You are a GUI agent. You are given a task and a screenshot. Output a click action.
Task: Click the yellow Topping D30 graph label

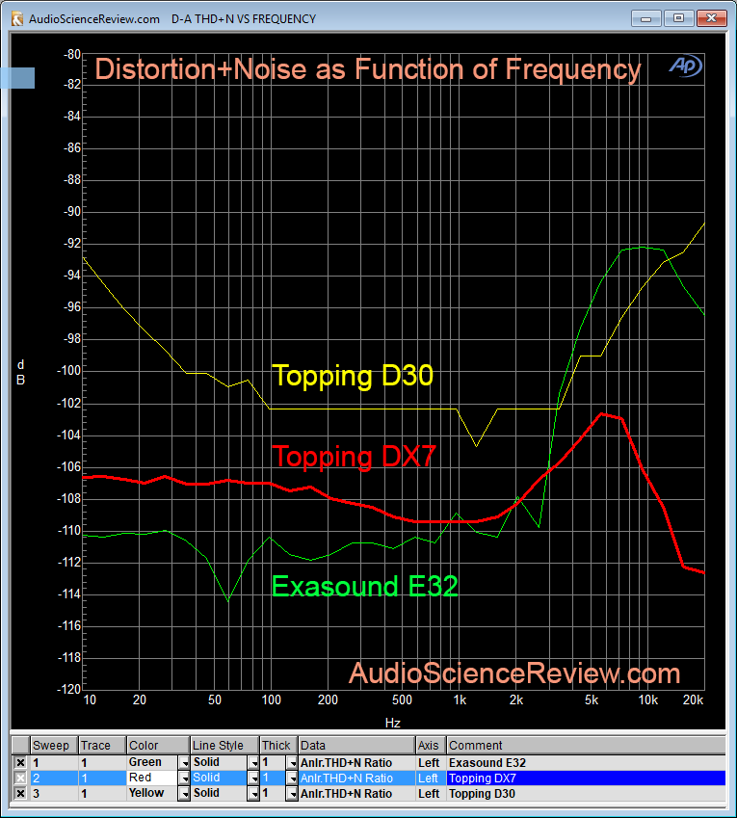[353, 376]
